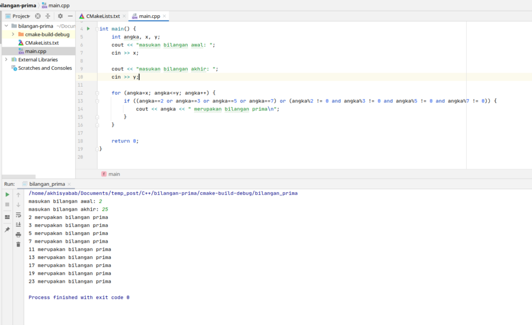Viewport: 532px width, 325px height.
Task: Click the print output icon
Action: 18,235
